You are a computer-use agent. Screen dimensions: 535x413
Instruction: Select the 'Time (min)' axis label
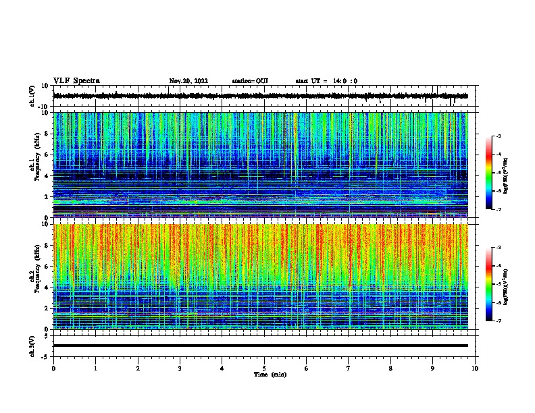(x=270, y=375)
